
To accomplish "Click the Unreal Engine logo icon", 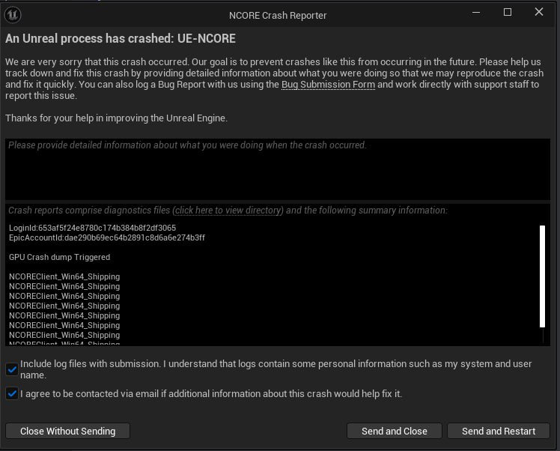I will [x=13, y=14].
